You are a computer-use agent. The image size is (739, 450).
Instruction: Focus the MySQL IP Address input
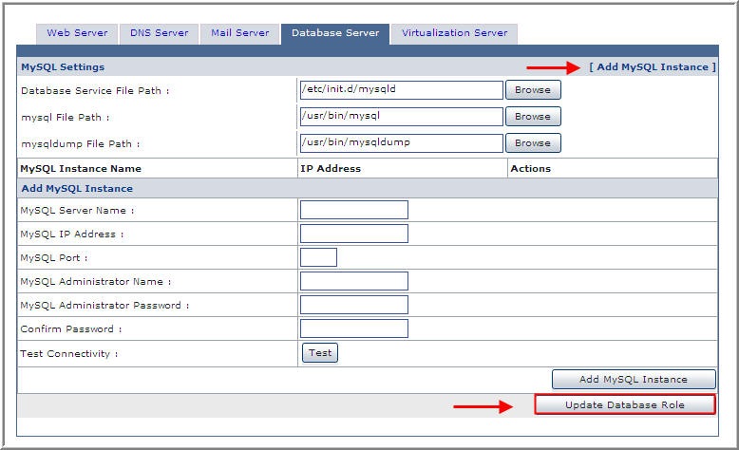pyautogui.click(x=353, y=234)
